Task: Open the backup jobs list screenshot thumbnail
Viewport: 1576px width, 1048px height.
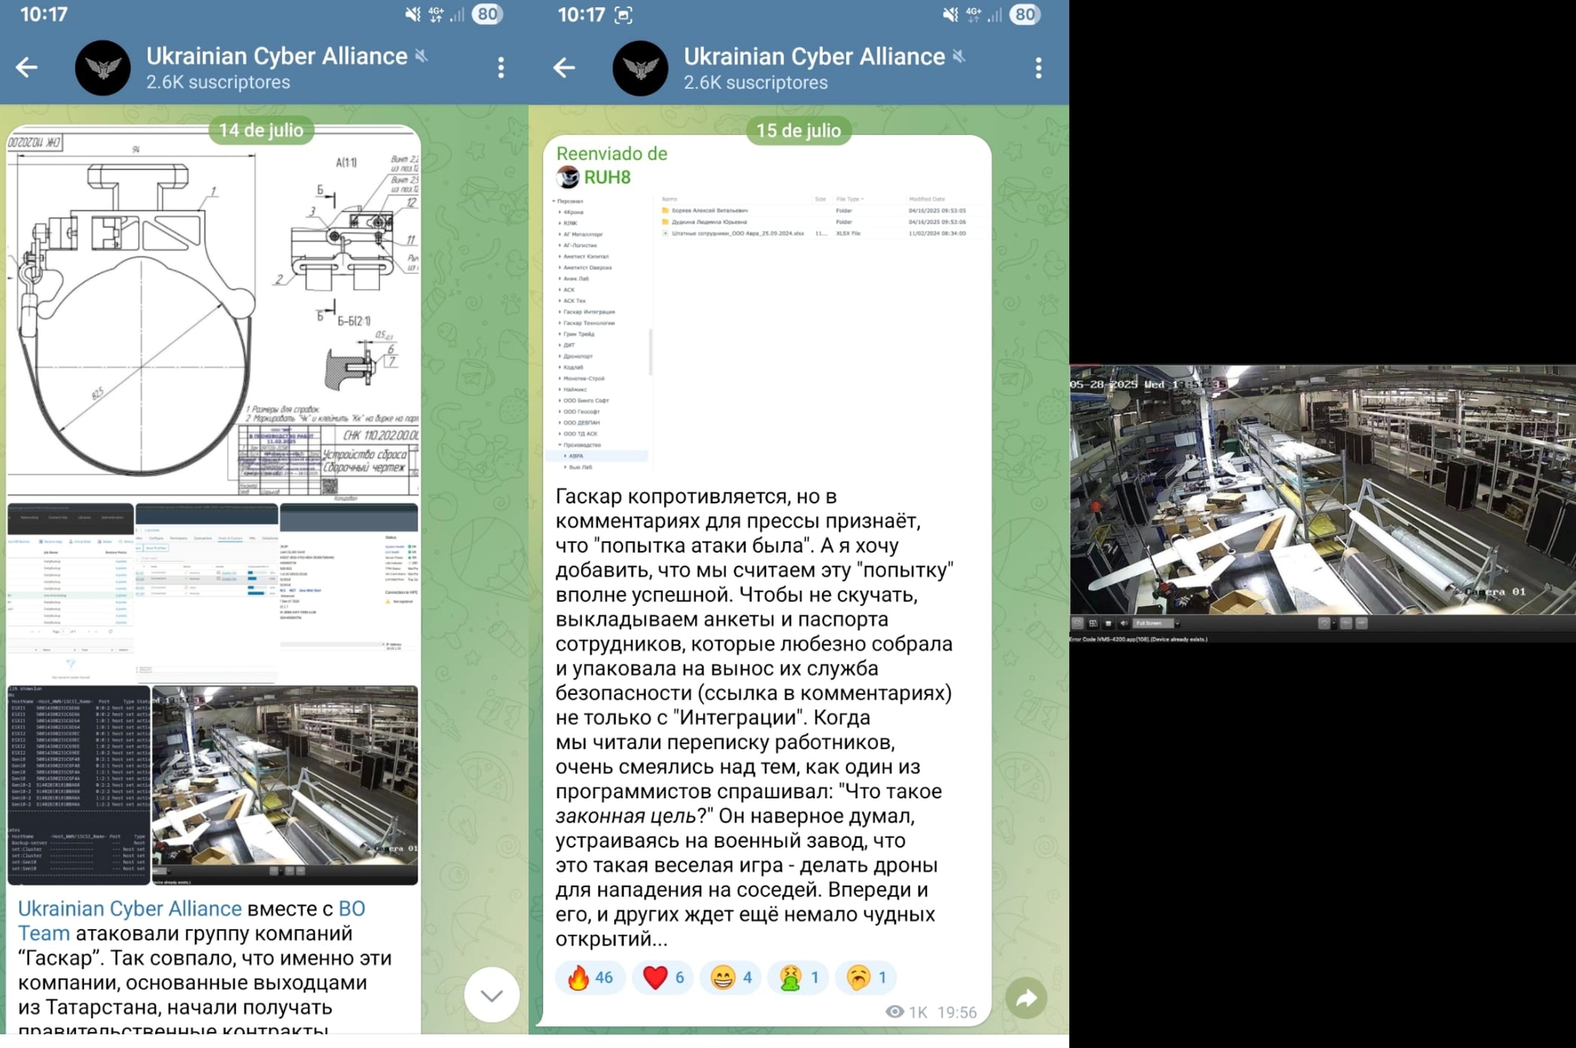Action: coord(70,593)
